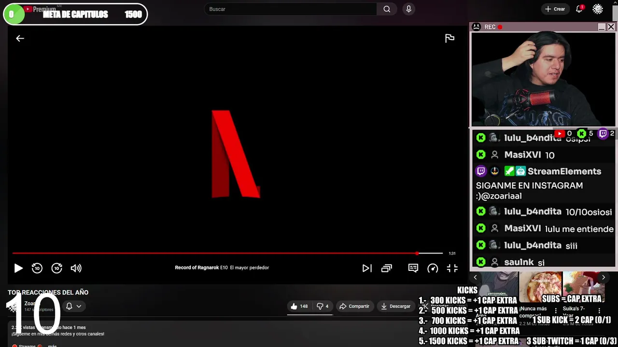
Task: Close the REC webcam window
Action: pyautogui.click(x=611, y=27)
